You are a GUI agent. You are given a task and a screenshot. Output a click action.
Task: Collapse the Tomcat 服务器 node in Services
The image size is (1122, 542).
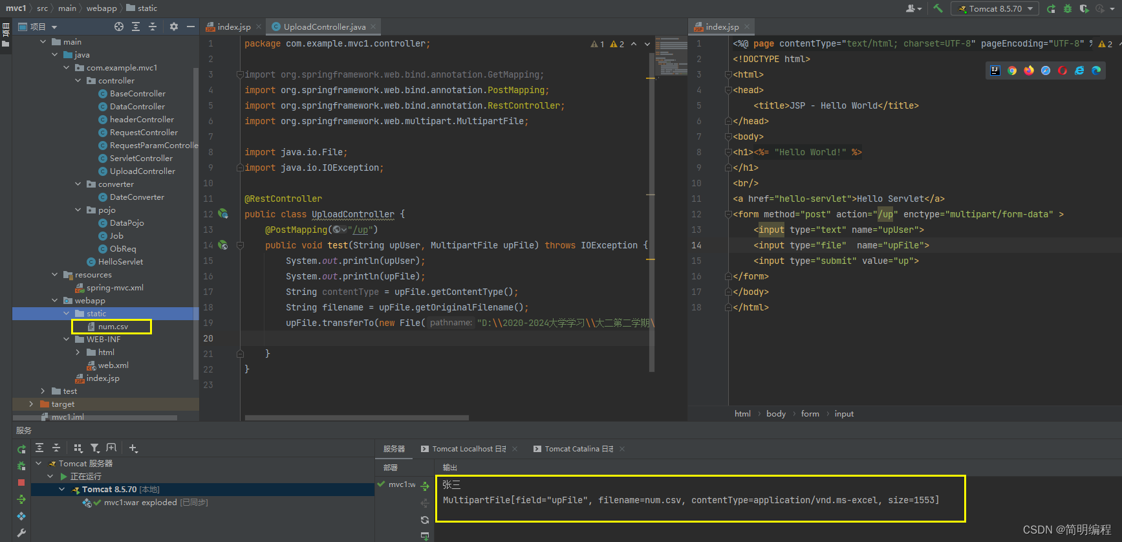click(x=39, y=464)
